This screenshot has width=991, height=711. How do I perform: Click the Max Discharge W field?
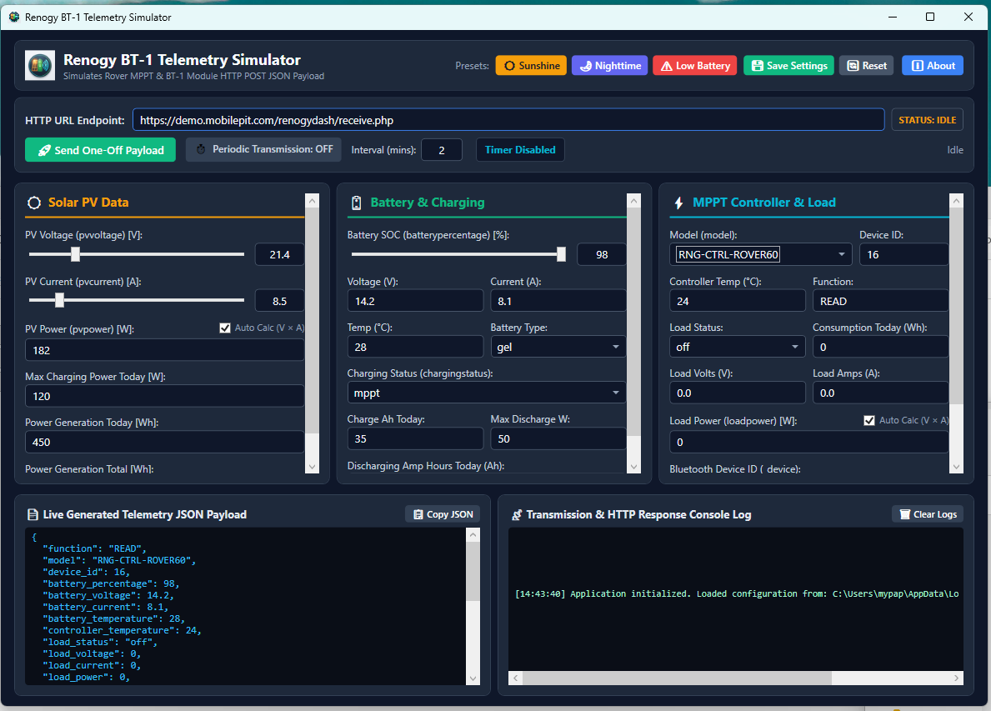pyautogui.click(x=558, y=438)
